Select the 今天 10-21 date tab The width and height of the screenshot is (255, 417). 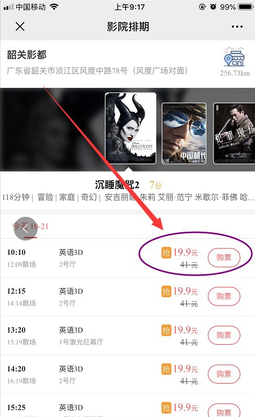point(30,227)
